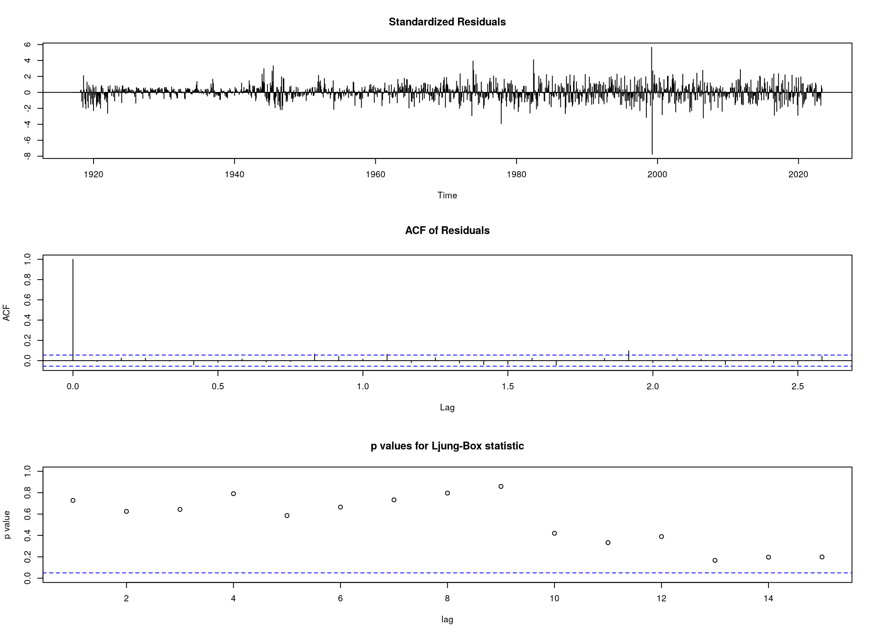
Task: Click the Ljung-Box statistic plot title
Action: pos(447,446)
